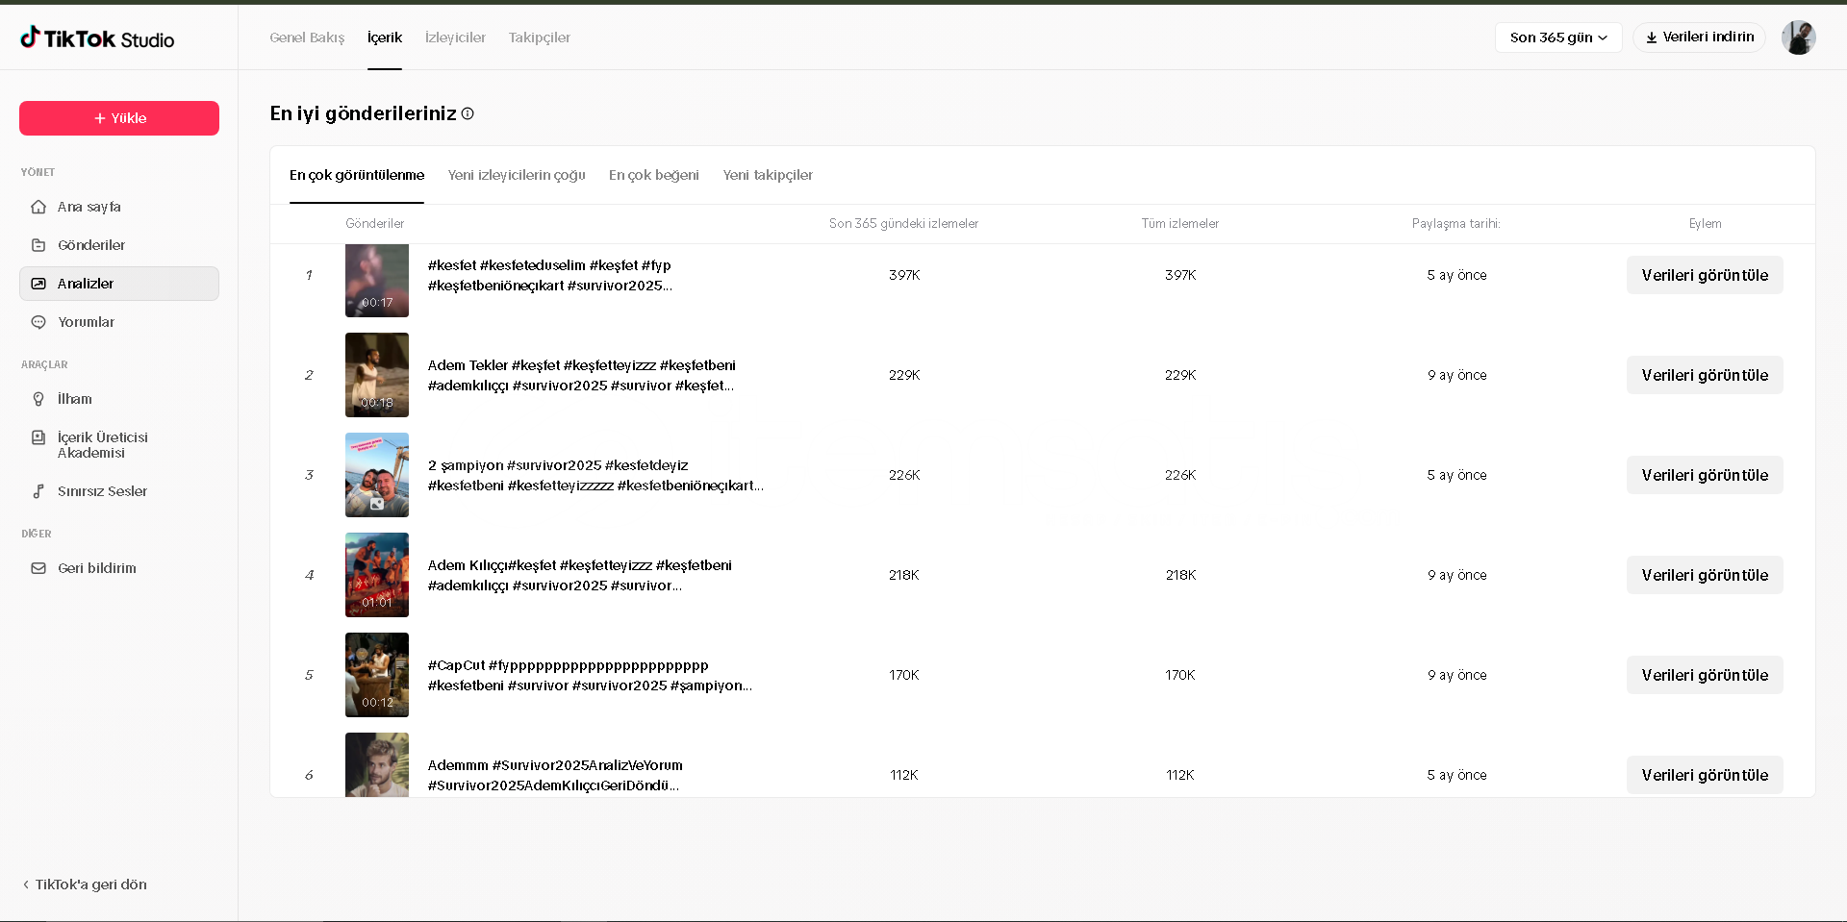Expand the Son 365 gün date dropdown
1847x922 pixels.
(1557, 37)
